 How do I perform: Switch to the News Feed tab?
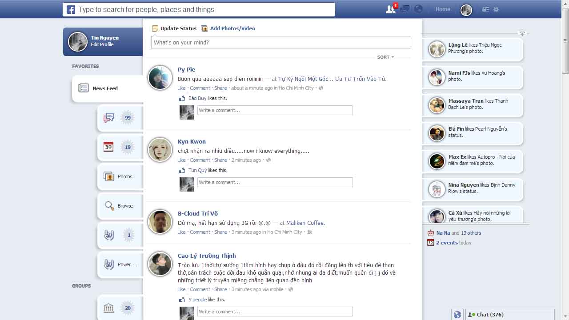point(105,88)
